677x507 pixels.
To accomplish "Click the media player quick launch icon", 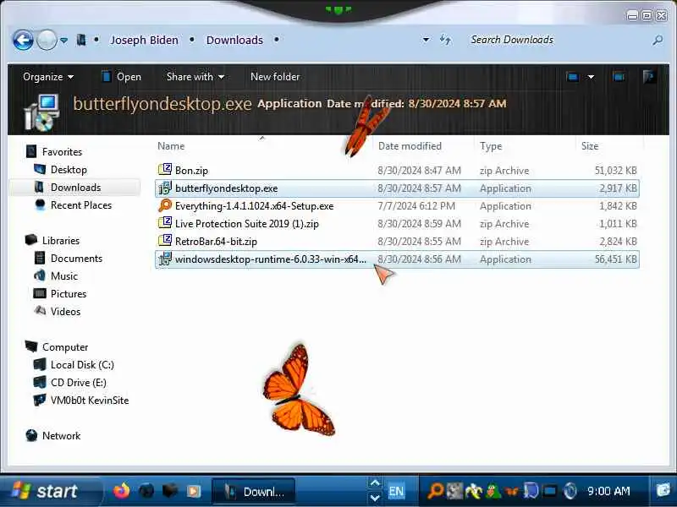I will pos(194,491).
